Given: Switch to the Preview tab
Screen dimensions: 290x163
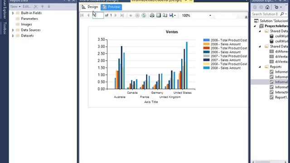Looking at the screenshot, I should click(111, 7).
